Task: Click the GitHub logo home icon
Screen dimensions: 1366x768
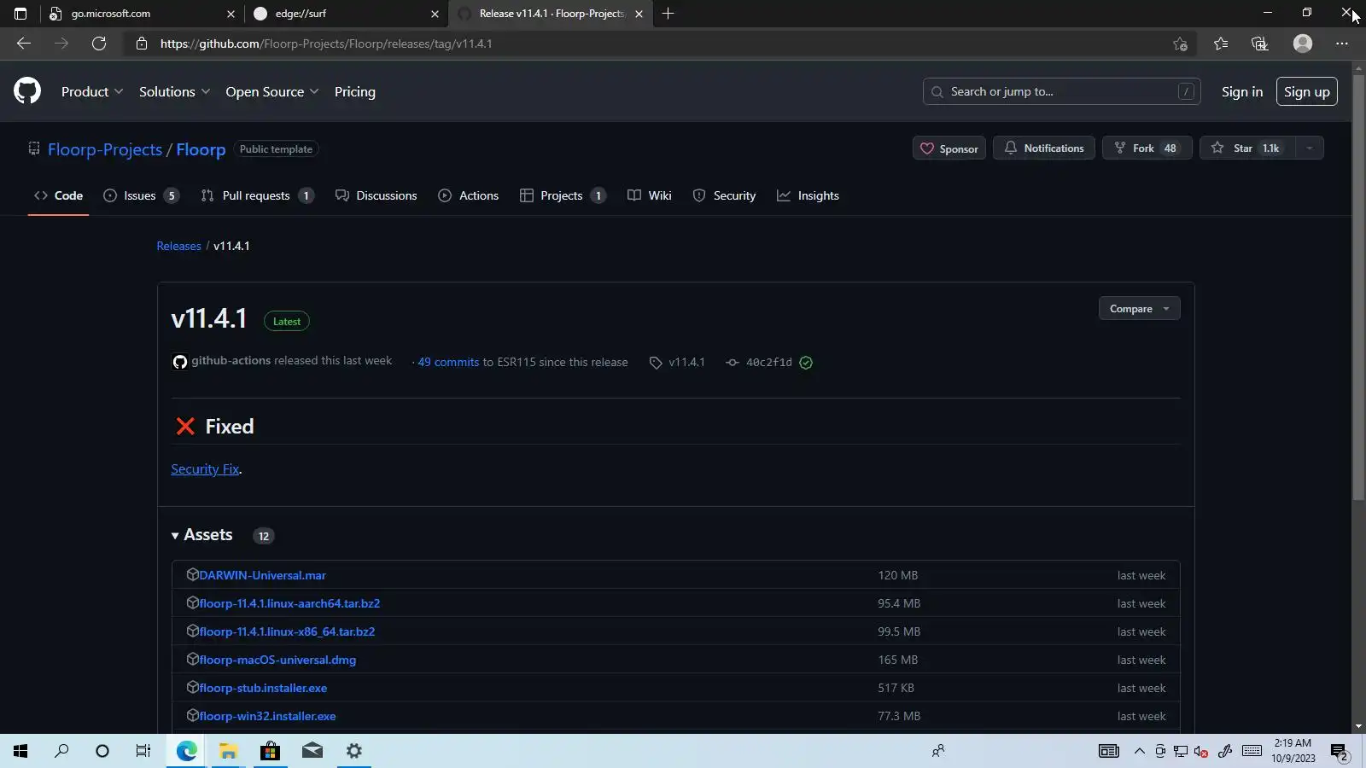Action: click(27, 90)
